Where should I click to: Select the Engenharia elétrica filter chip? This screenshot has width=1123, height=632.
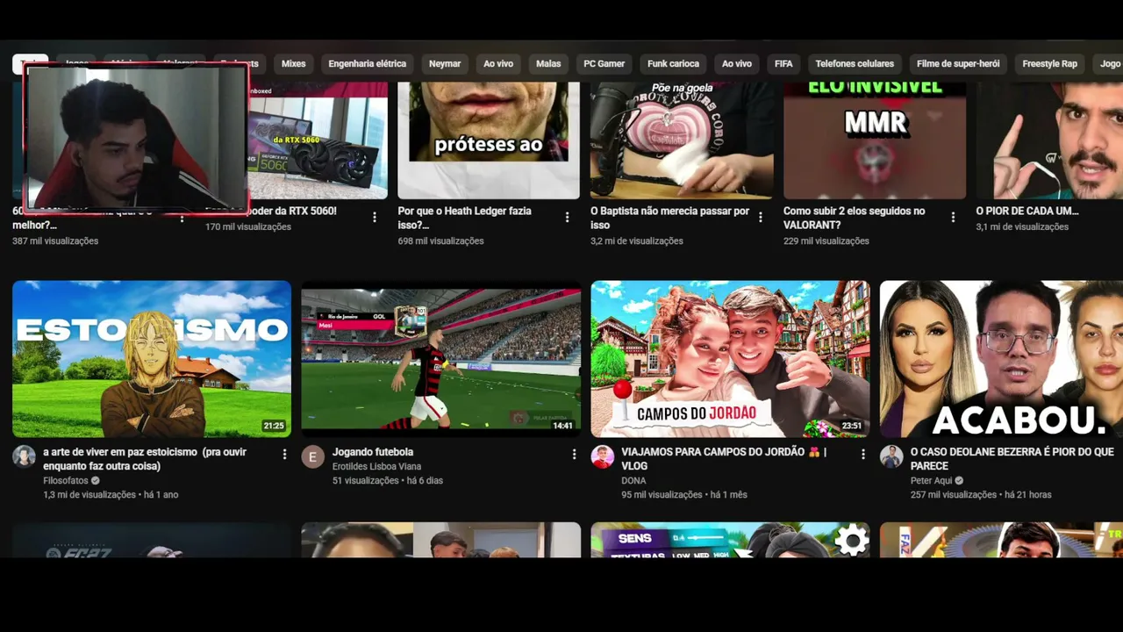pos(368,64)
